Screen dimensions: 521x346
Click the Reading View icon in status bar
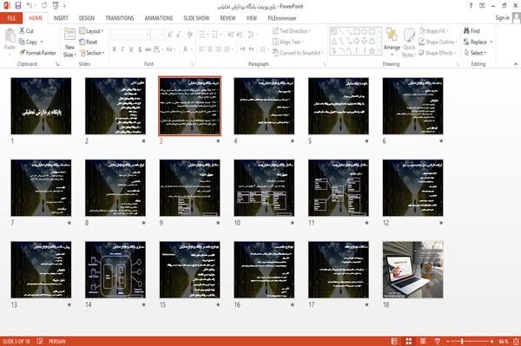[423, 342]
